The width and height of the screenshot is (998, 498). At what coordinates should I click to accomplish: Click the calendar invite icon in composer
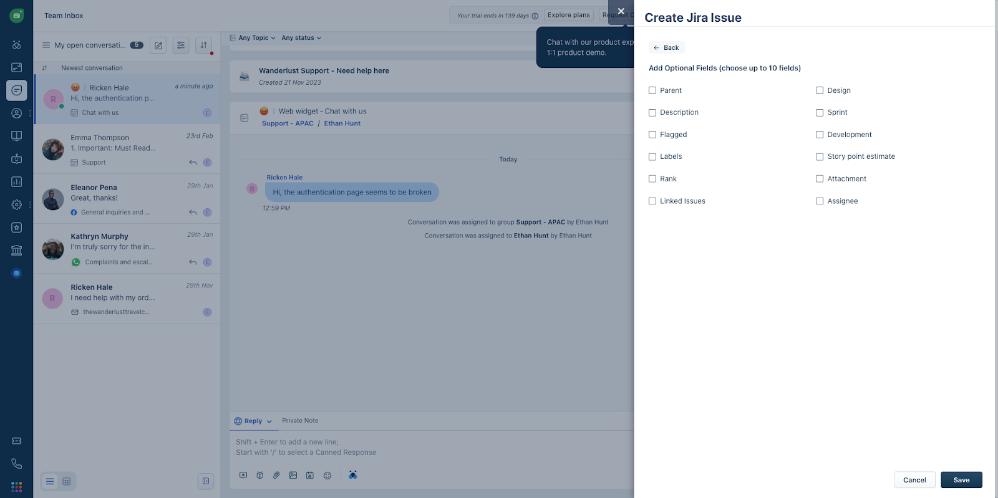coord(310,475)
